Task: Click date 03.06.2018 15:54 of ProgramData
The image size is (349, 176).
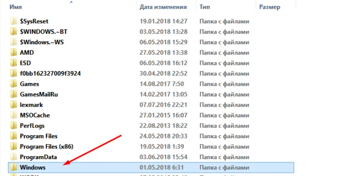Action: [x=164, y=157]
